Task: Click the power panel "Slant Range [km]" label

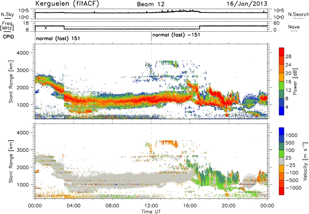Action: point(11,82)
